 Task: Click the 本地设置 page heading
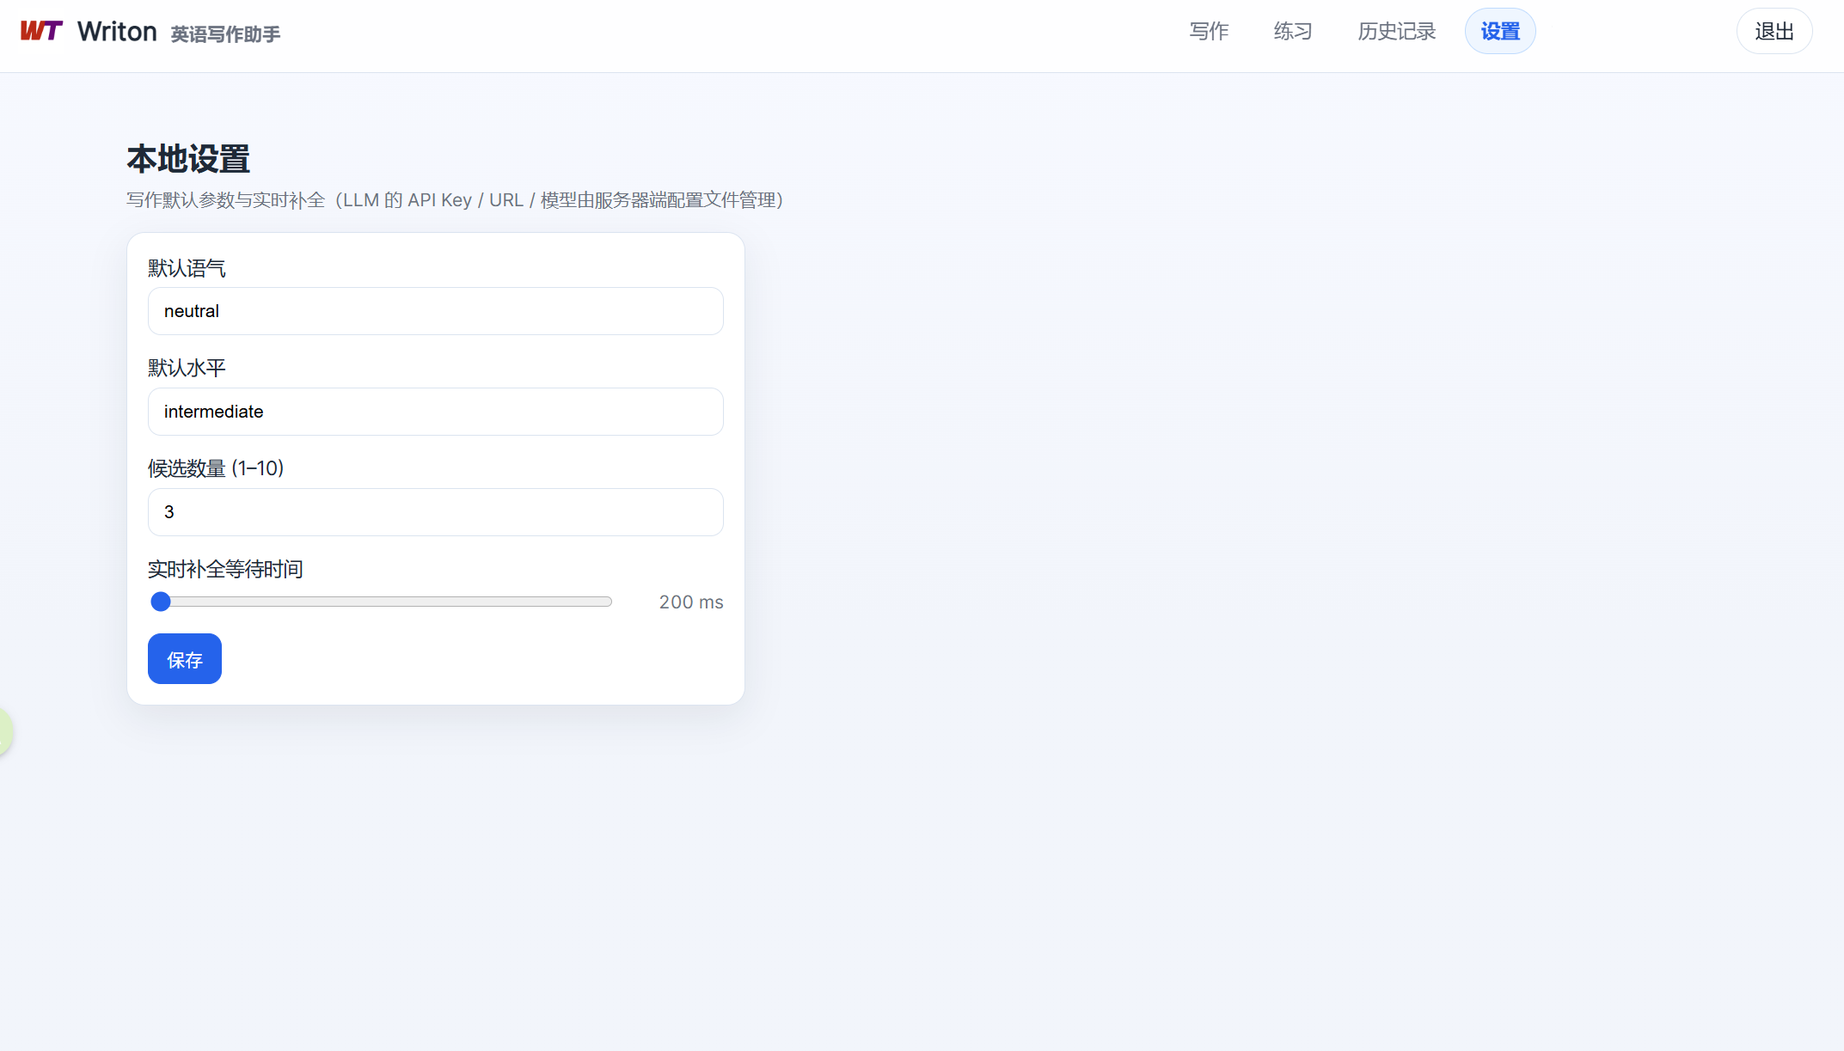coord(188,160)
